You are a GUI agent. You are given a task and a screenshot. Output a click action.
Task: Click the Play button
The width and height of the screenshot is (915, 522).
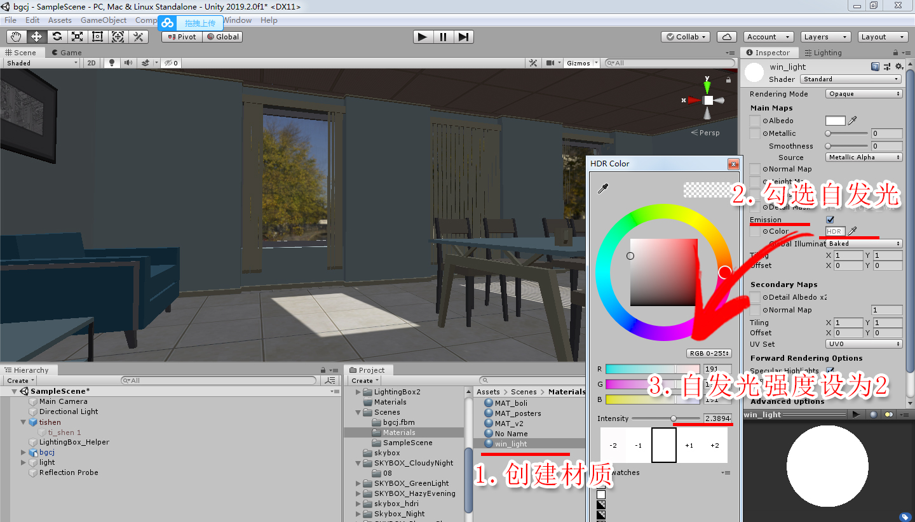[x=423, y=37]
